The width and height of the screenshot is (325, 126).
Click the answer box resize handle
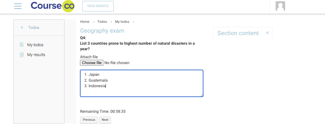point(202,96)
